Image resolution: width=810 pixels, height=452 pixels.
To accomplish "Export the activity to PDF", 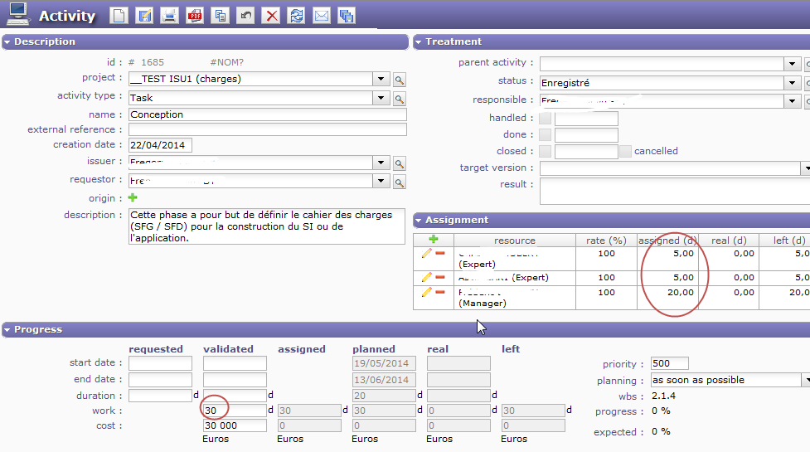I will point(195,16).
